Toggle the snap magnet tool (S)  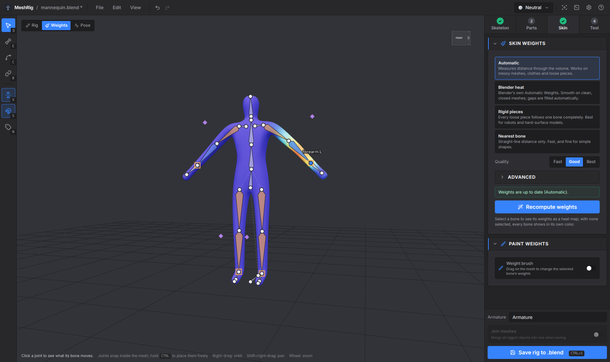point(8,111)
